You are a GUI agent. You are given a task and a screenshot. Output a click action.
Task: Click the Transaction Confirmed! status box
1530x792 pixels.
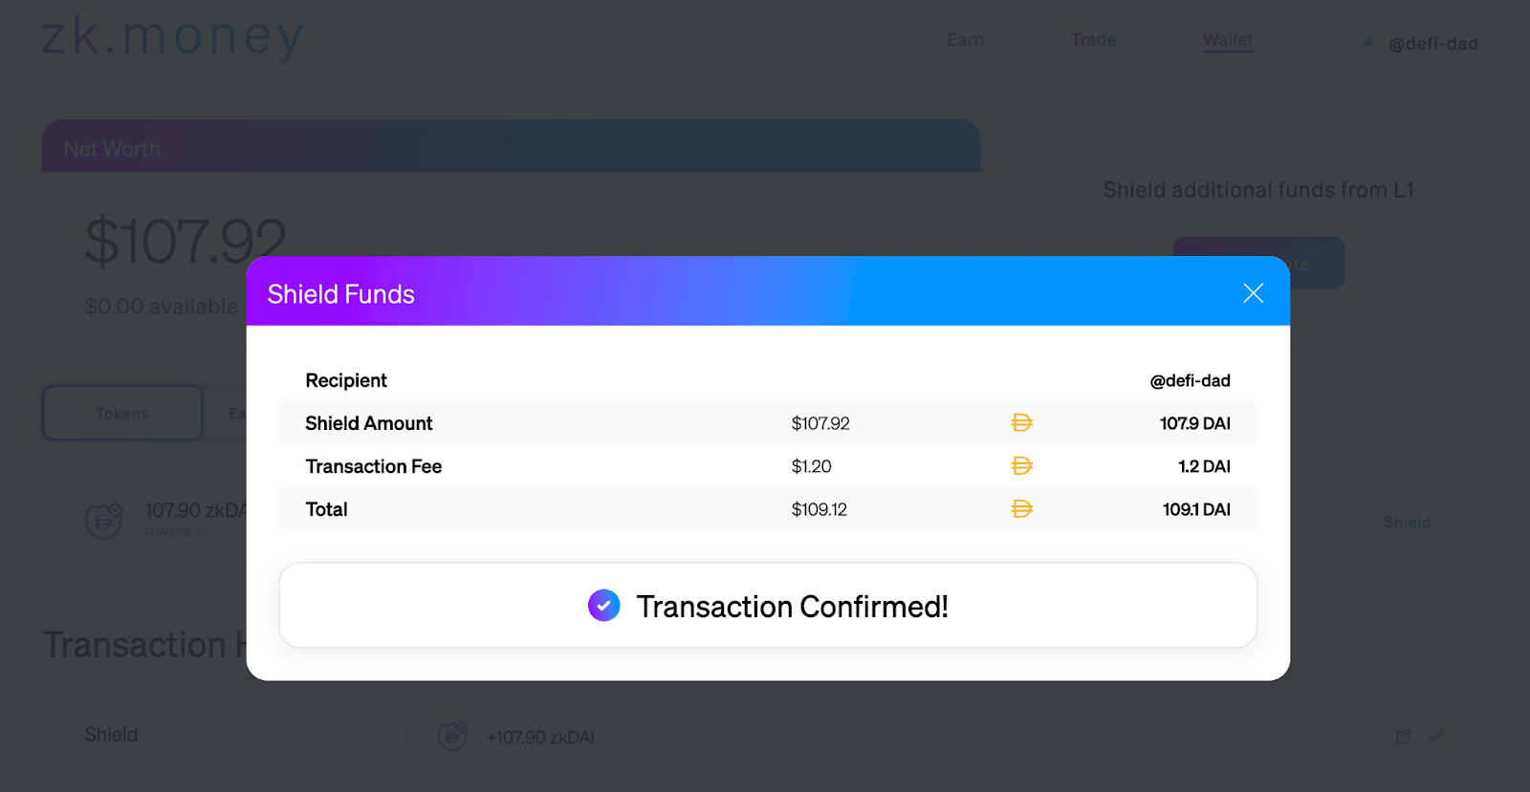coord(768,605)
